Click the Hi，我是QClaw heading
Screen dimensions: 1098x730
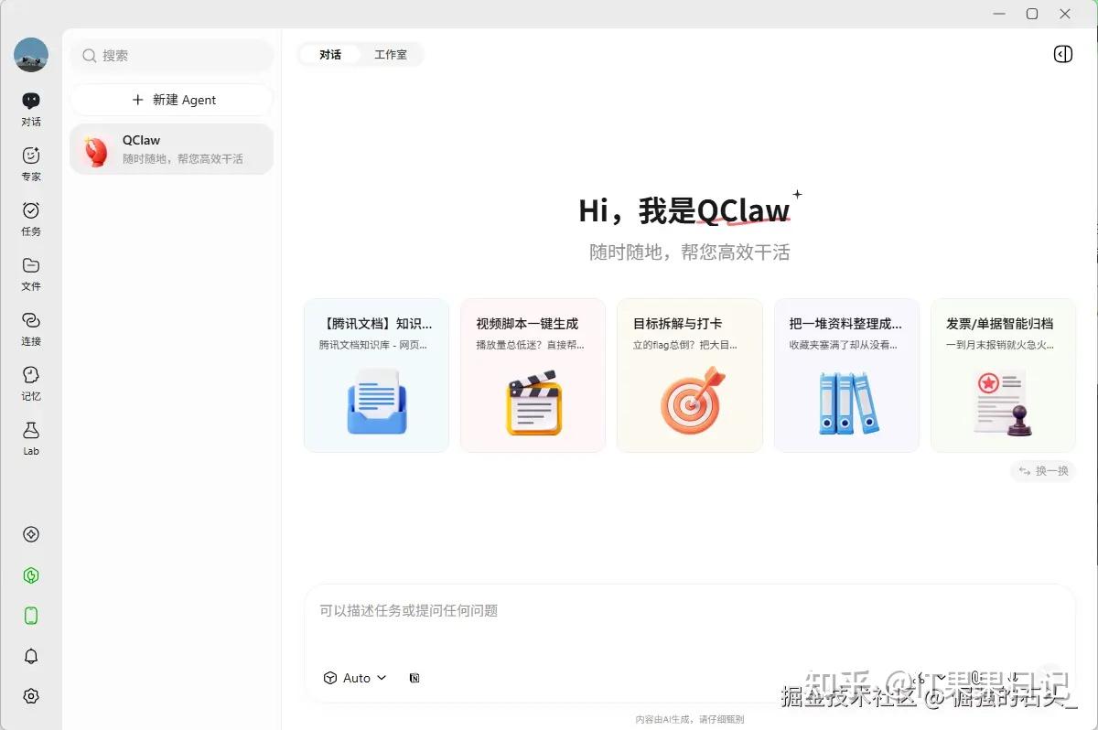[684, 210]
